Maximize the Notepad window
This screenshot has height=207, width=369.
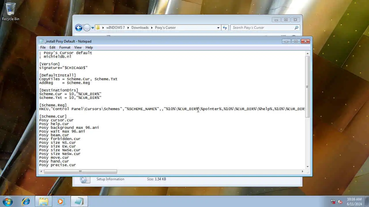296,41
